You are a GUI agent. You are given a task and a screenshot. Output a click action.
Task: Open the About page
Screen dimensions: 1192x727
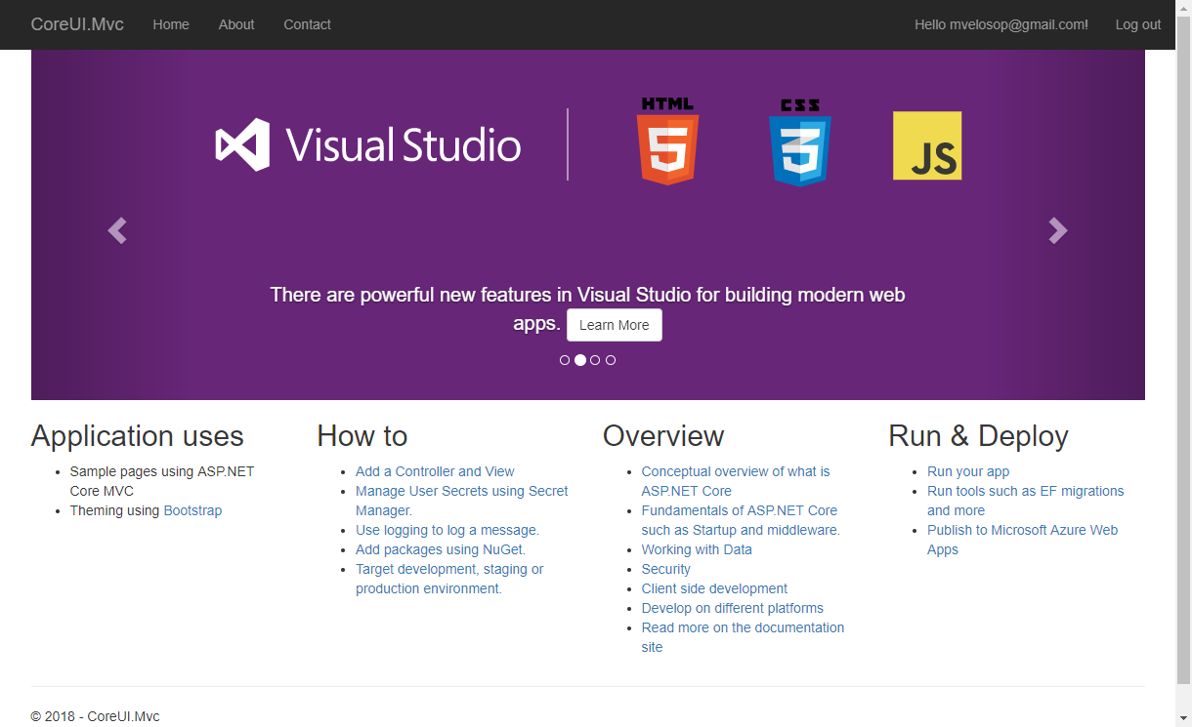(236, 24)
